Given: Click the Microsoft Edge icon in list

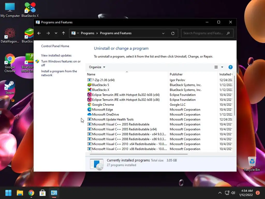Looking at the screenshot, I should coord(89,110).
